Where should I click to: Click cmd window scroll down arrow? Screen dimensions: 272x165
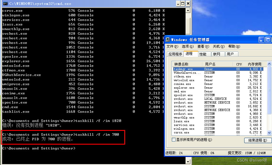188,162
